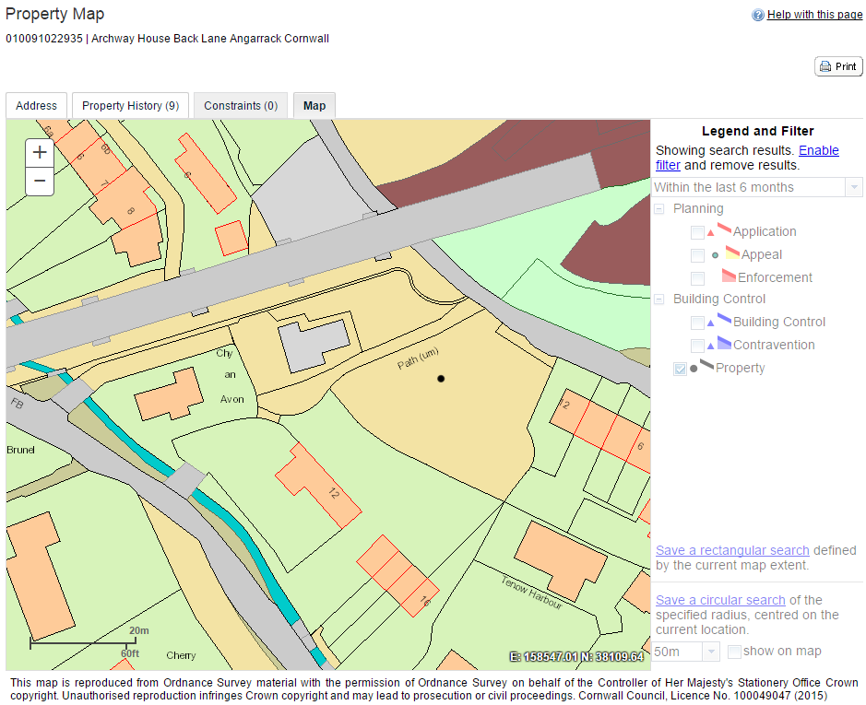
Task: Enable the Application layer checkbox
Action: 697,232
